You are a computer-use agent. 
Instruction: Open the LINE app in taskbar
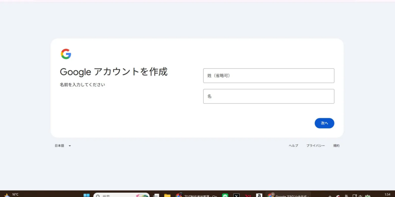point(225,195)
